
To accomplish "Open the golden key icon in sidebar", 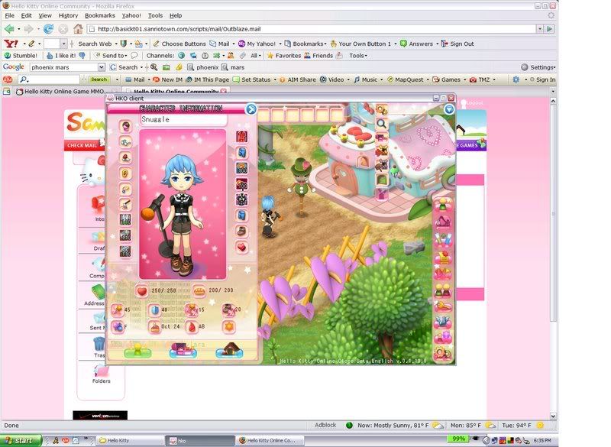I will [444, 306].
